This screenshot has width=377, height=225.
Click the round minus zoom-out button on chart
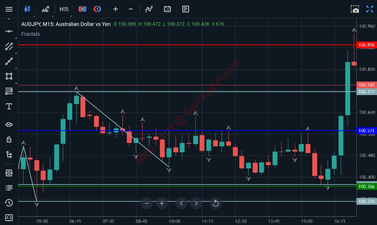[147, 203]
